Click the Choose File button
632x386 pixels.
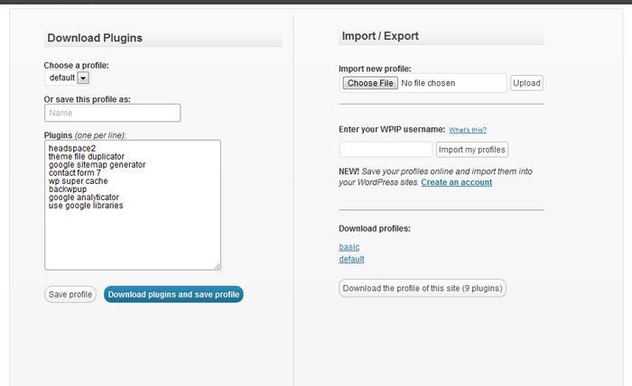coord(370,83)
